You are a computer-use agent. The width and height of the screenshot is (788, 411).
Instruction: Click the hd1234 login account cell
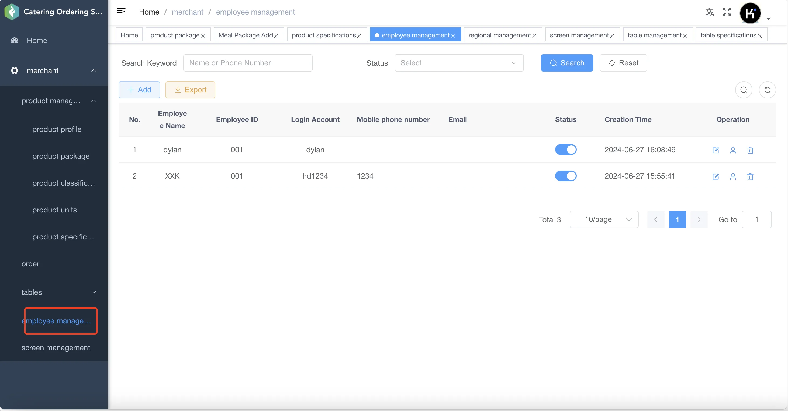[x=315, y=176]
